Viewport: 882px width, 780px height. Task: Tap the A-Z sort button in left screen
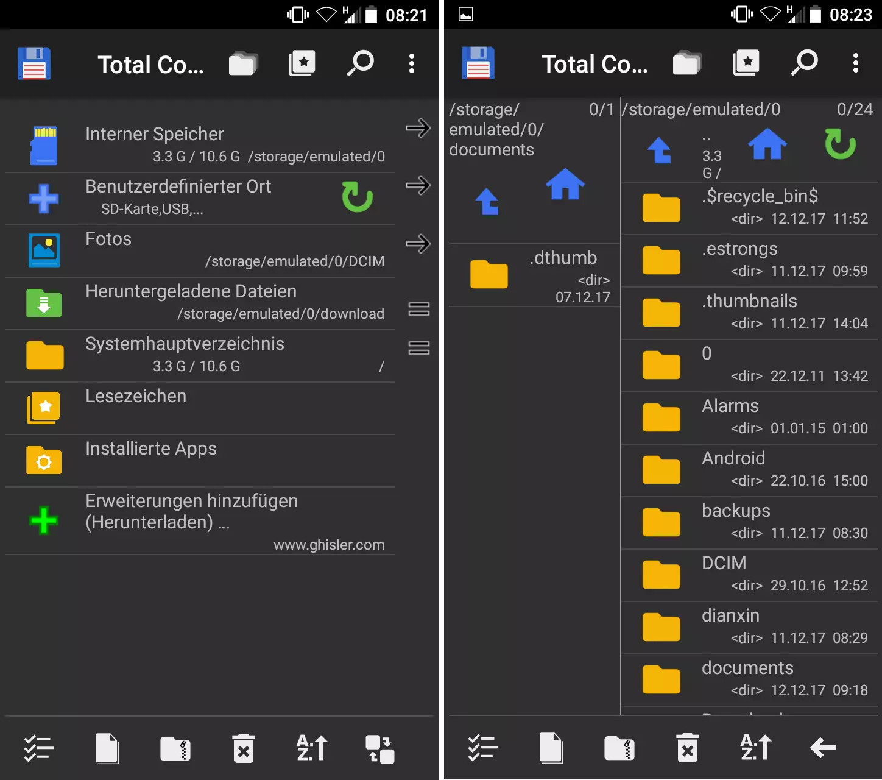(312, 748)
